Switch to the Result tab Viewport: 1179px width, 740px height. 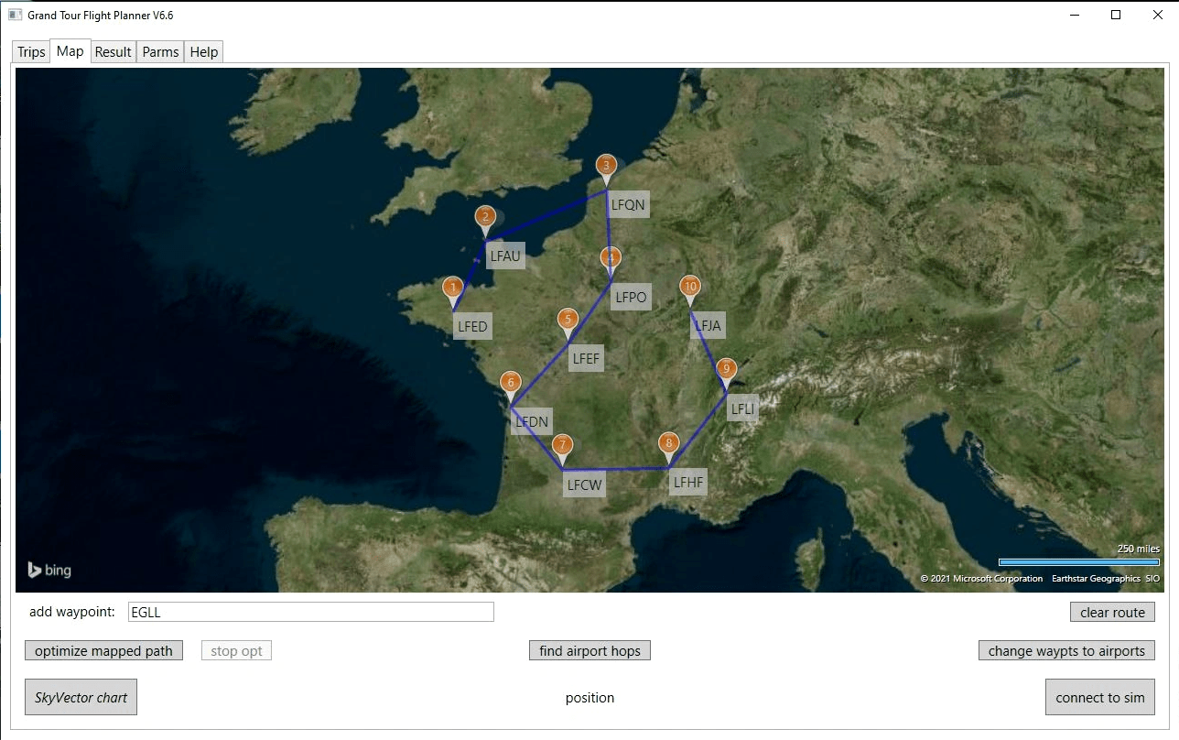tap(114, 52)
